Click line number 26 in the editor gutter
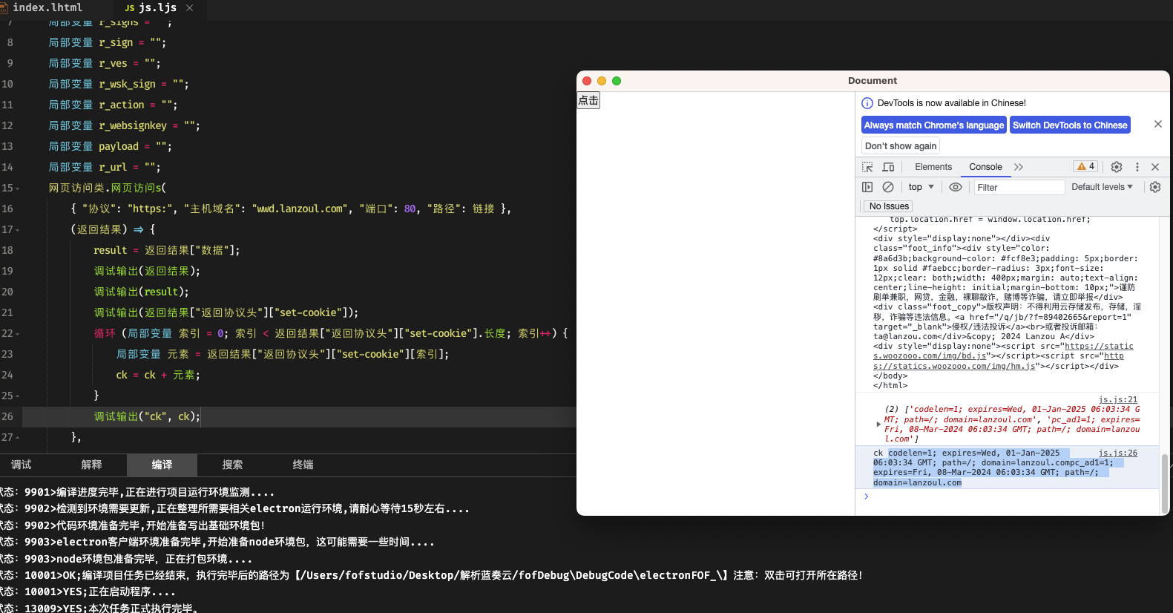Viewport: 1173px width, 613px height. point(7,417)
